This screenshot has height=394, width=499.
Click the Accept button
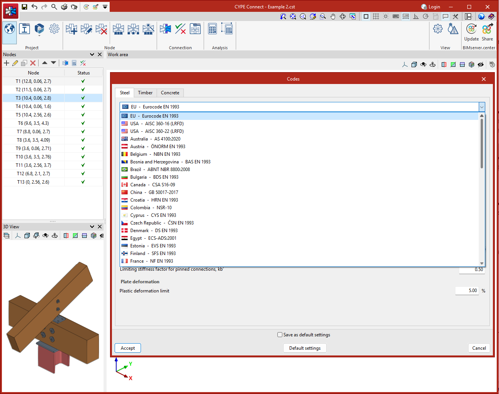coord(128,348)
